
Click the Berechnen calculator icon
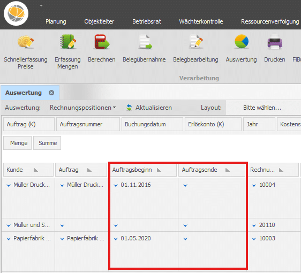[102, 42]
